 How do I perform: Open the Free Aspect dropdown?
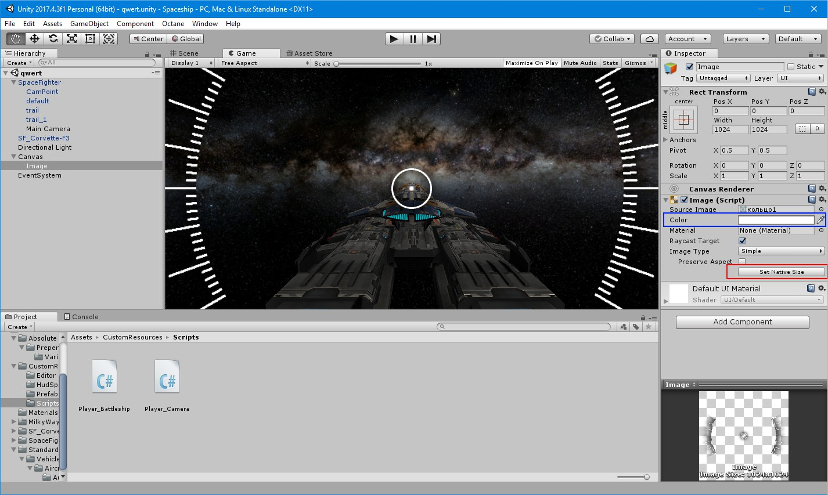[264, 63]
